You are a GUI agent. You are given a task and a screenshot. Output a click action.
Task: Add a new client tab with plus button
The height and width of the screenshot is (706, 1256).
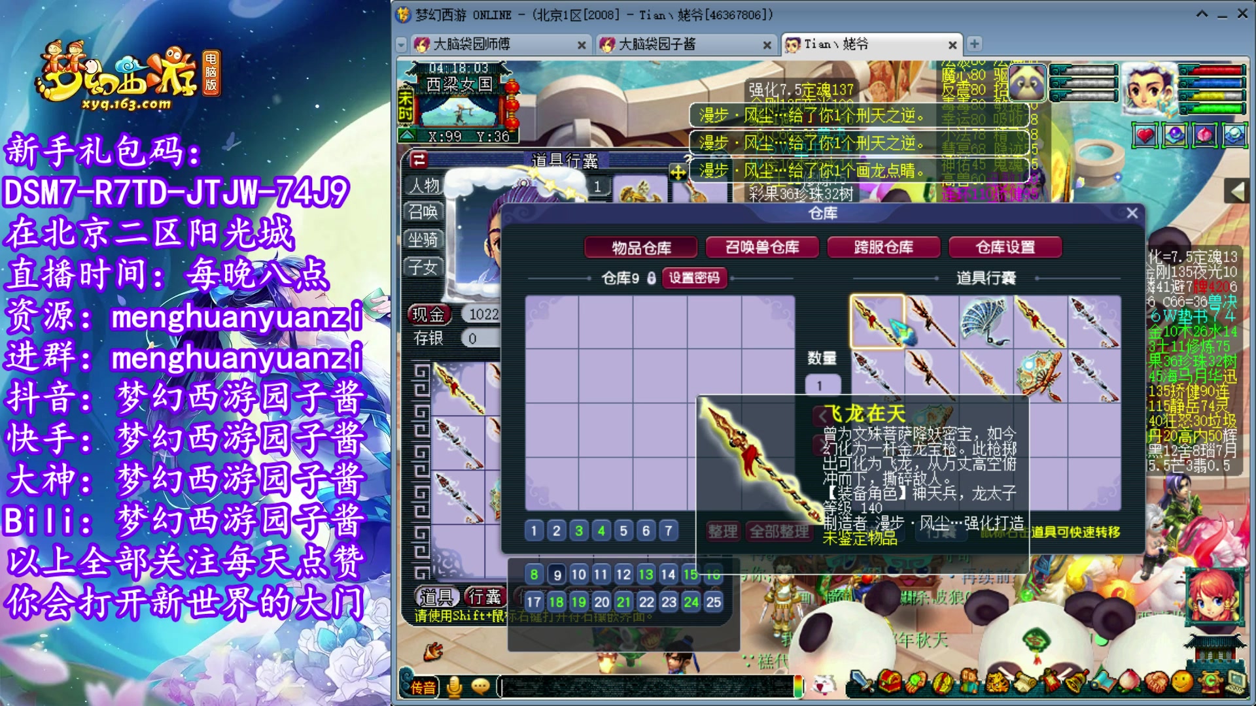974,44
